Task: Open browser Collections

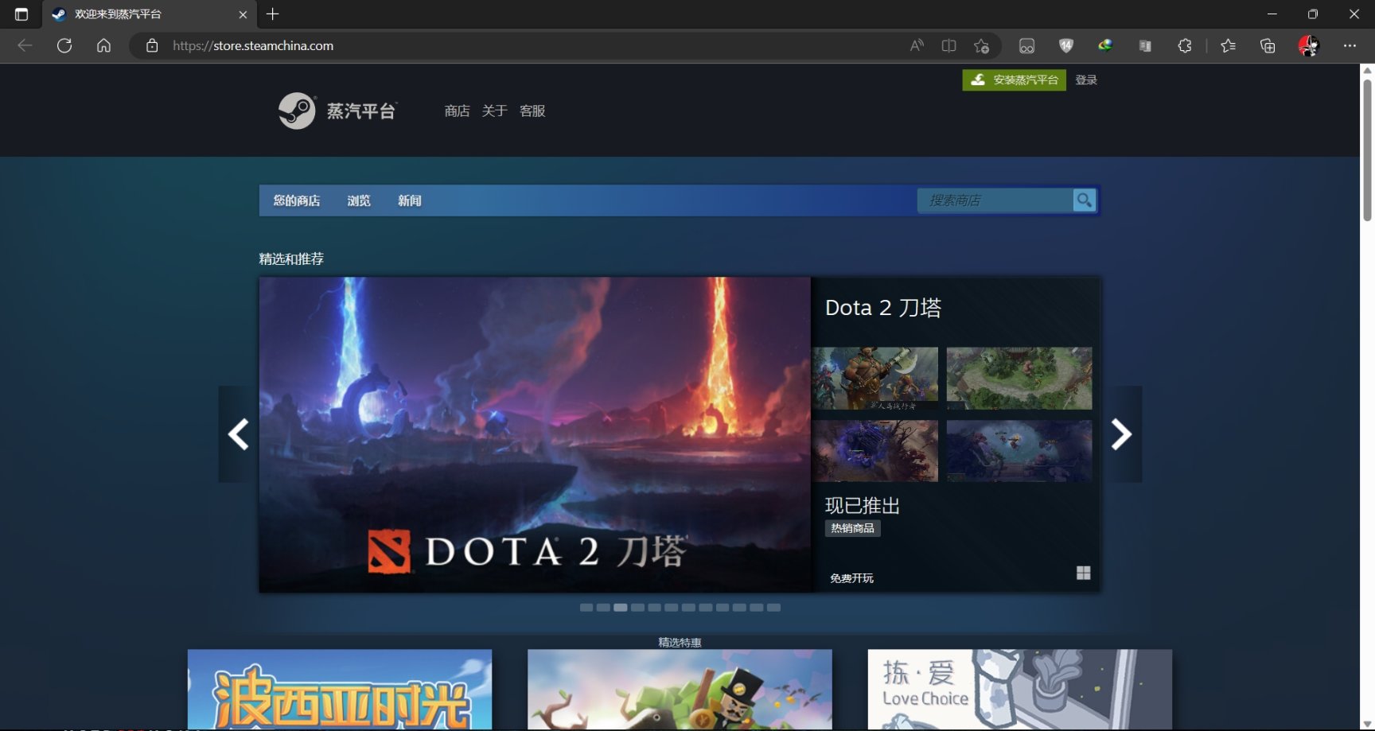Action: [x=1268, y=45]
